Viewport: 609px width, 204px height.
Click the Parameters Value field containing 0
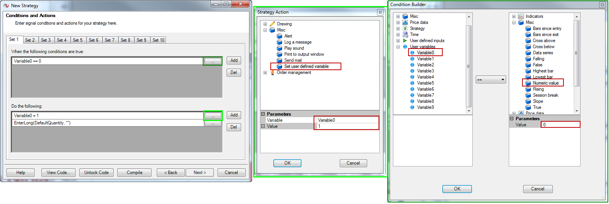[x=560, y=125]
